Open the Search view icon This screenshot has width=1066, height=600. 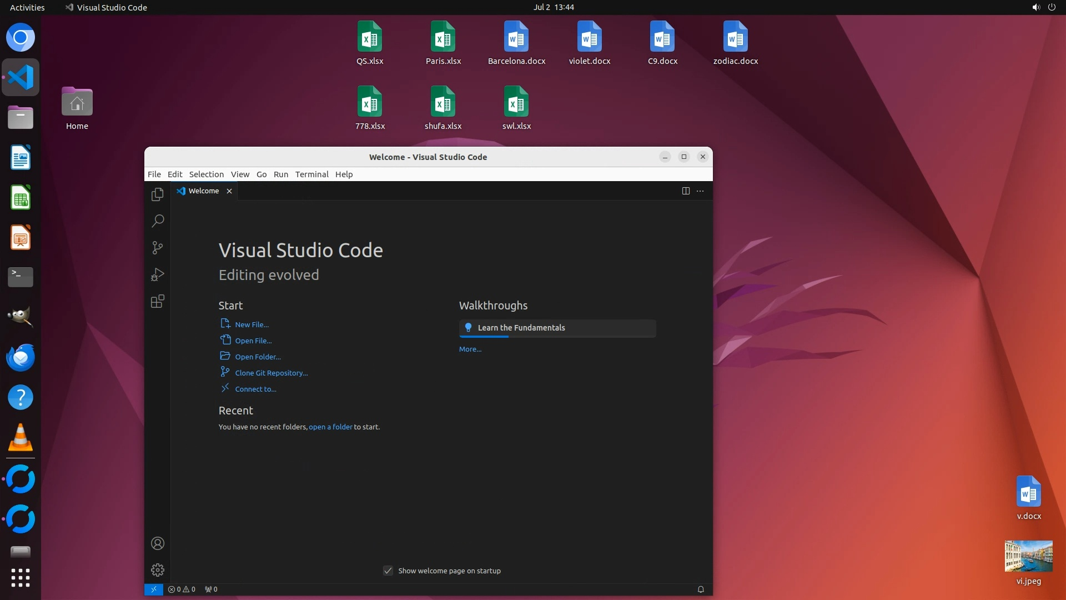158,221
